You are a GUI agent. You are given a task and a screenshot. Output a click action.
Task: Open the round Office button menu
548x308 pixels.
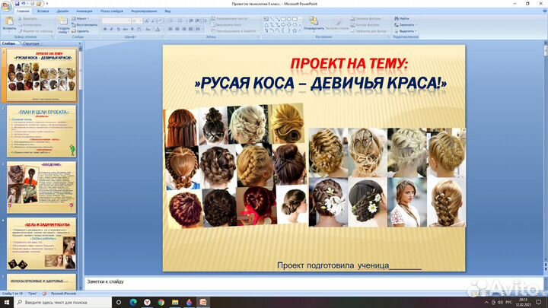(x=6, y=5)
